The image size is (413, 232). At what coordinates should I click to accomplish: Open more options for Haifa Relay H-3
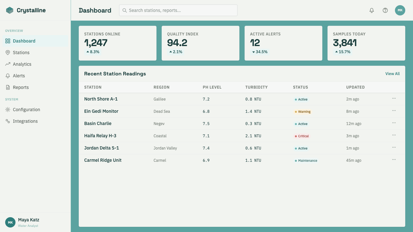coord(394,135)
